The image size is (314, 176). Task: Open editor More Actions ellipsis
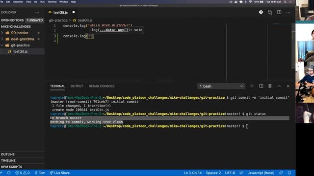click(x=288, y=12)
